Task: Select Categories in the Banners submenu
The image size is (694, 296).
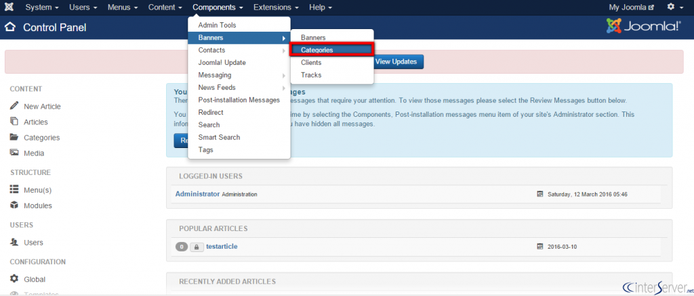Action: coord(332,50)
